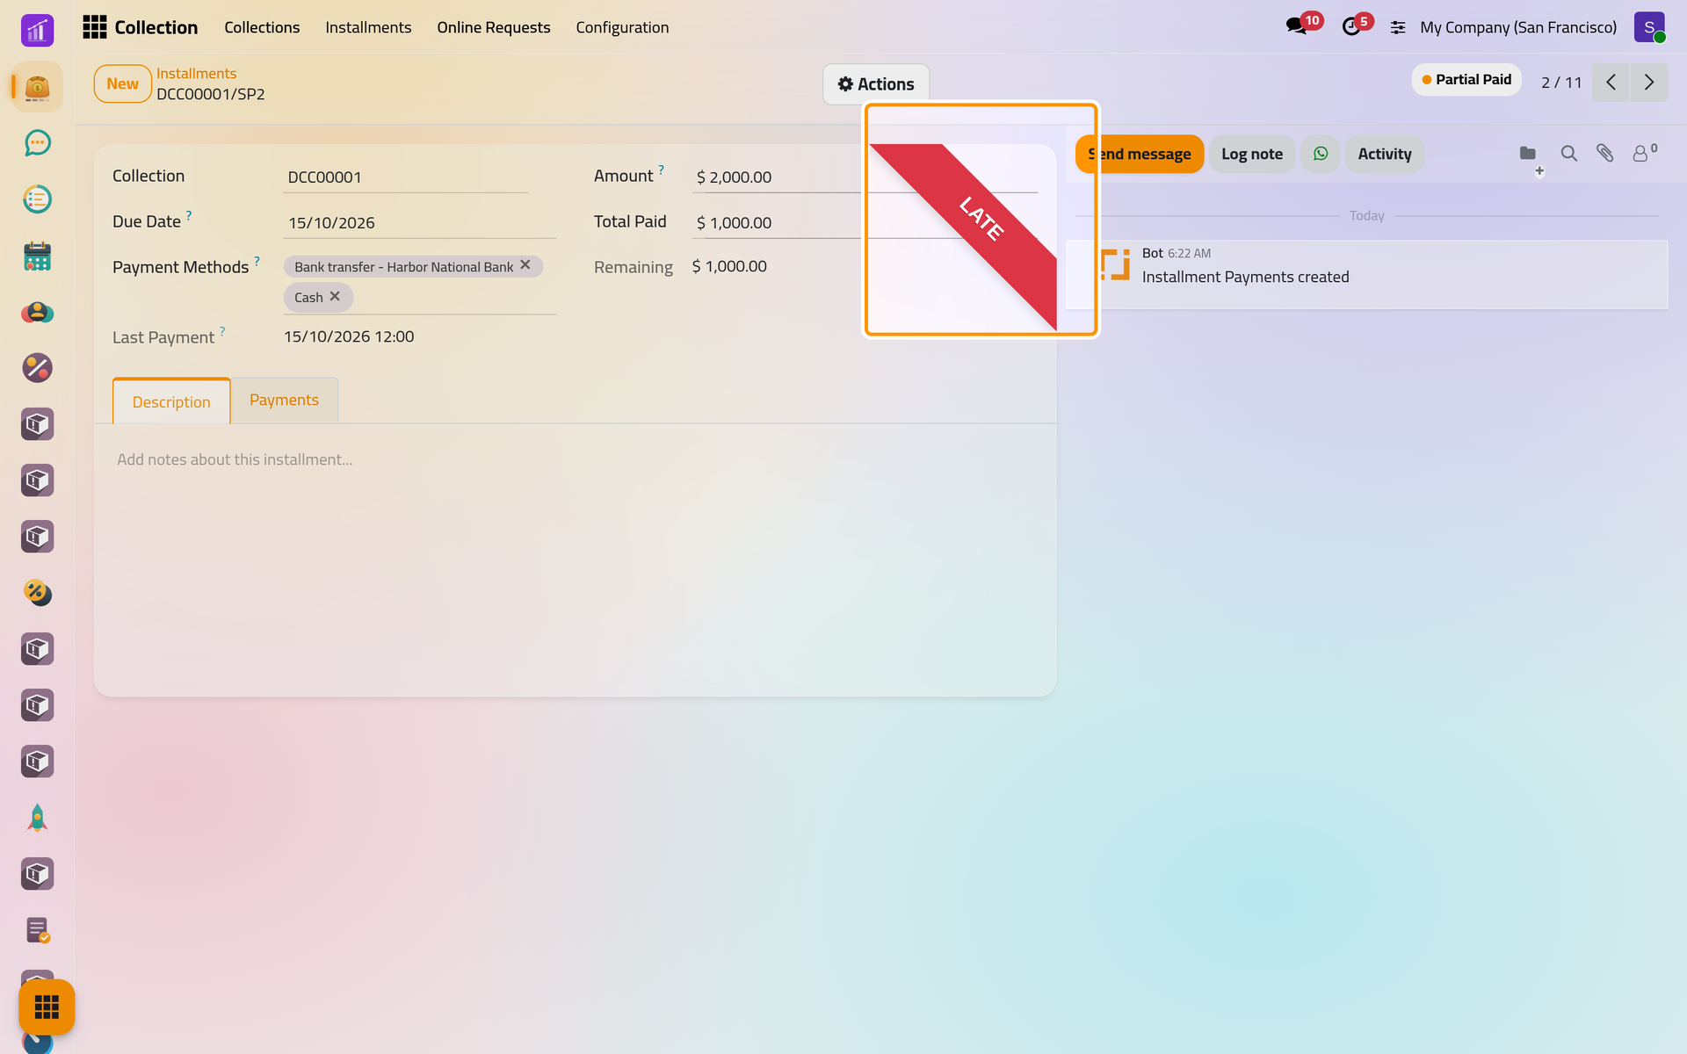This screenshot has width=1687, height=1054.
Task: Remove the Cash payment method tag
Action: 335,297
